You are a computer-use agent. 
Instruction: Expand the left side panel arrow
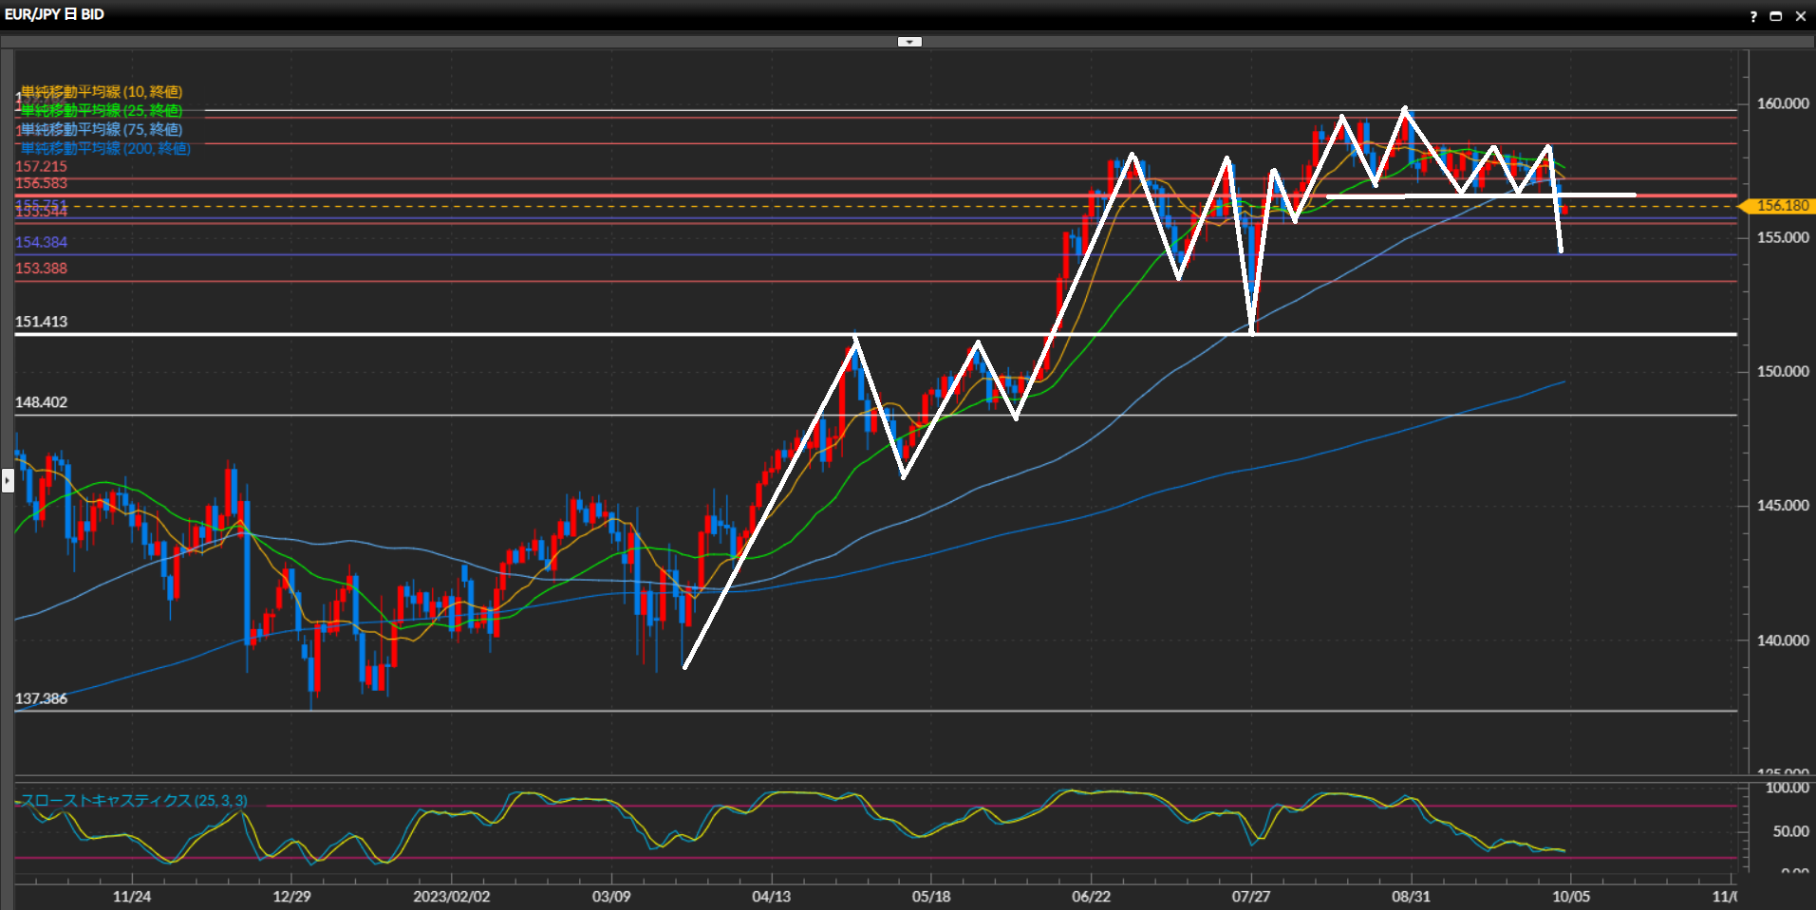click(8, 480)
